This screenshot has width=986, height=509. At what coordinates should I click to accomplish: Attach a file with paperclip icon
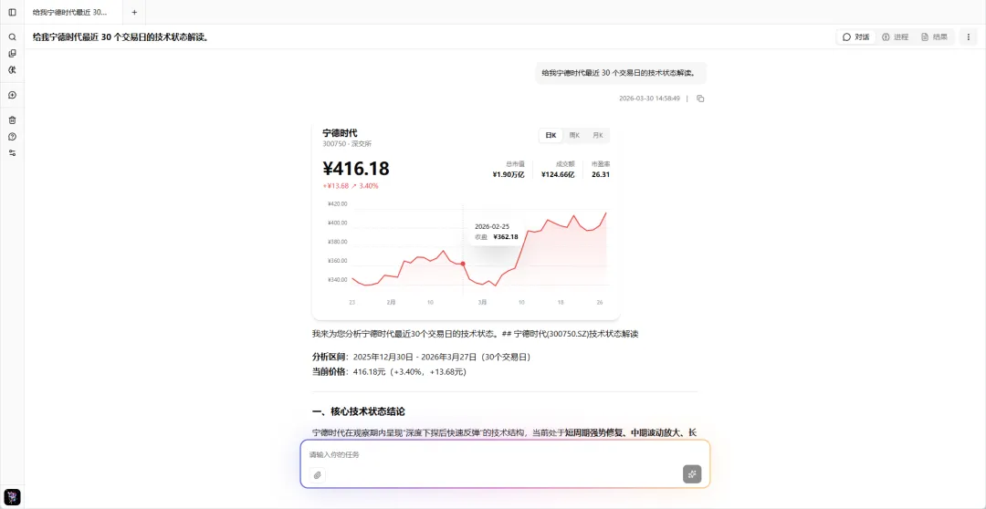click(318, 475)
